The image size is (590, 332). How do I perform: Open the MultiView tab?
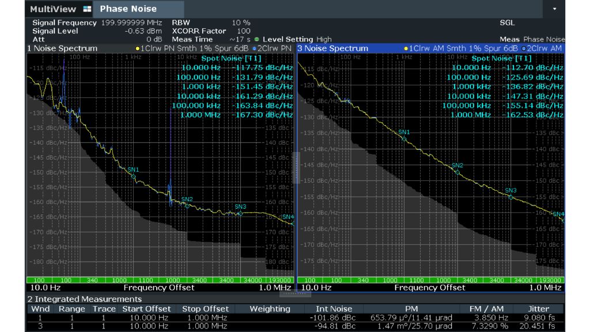(54, 9)
